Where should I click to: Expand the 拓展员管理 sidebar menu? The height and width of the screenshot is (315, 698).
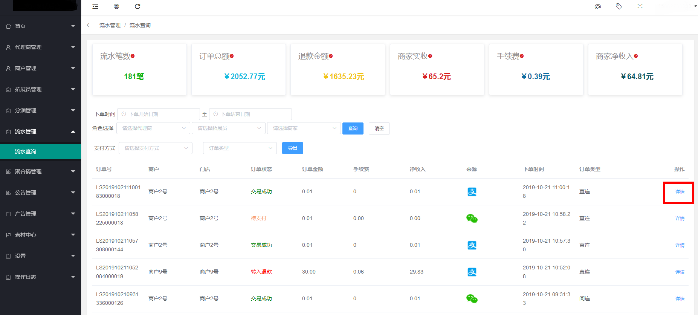click(x=40, y=89)
